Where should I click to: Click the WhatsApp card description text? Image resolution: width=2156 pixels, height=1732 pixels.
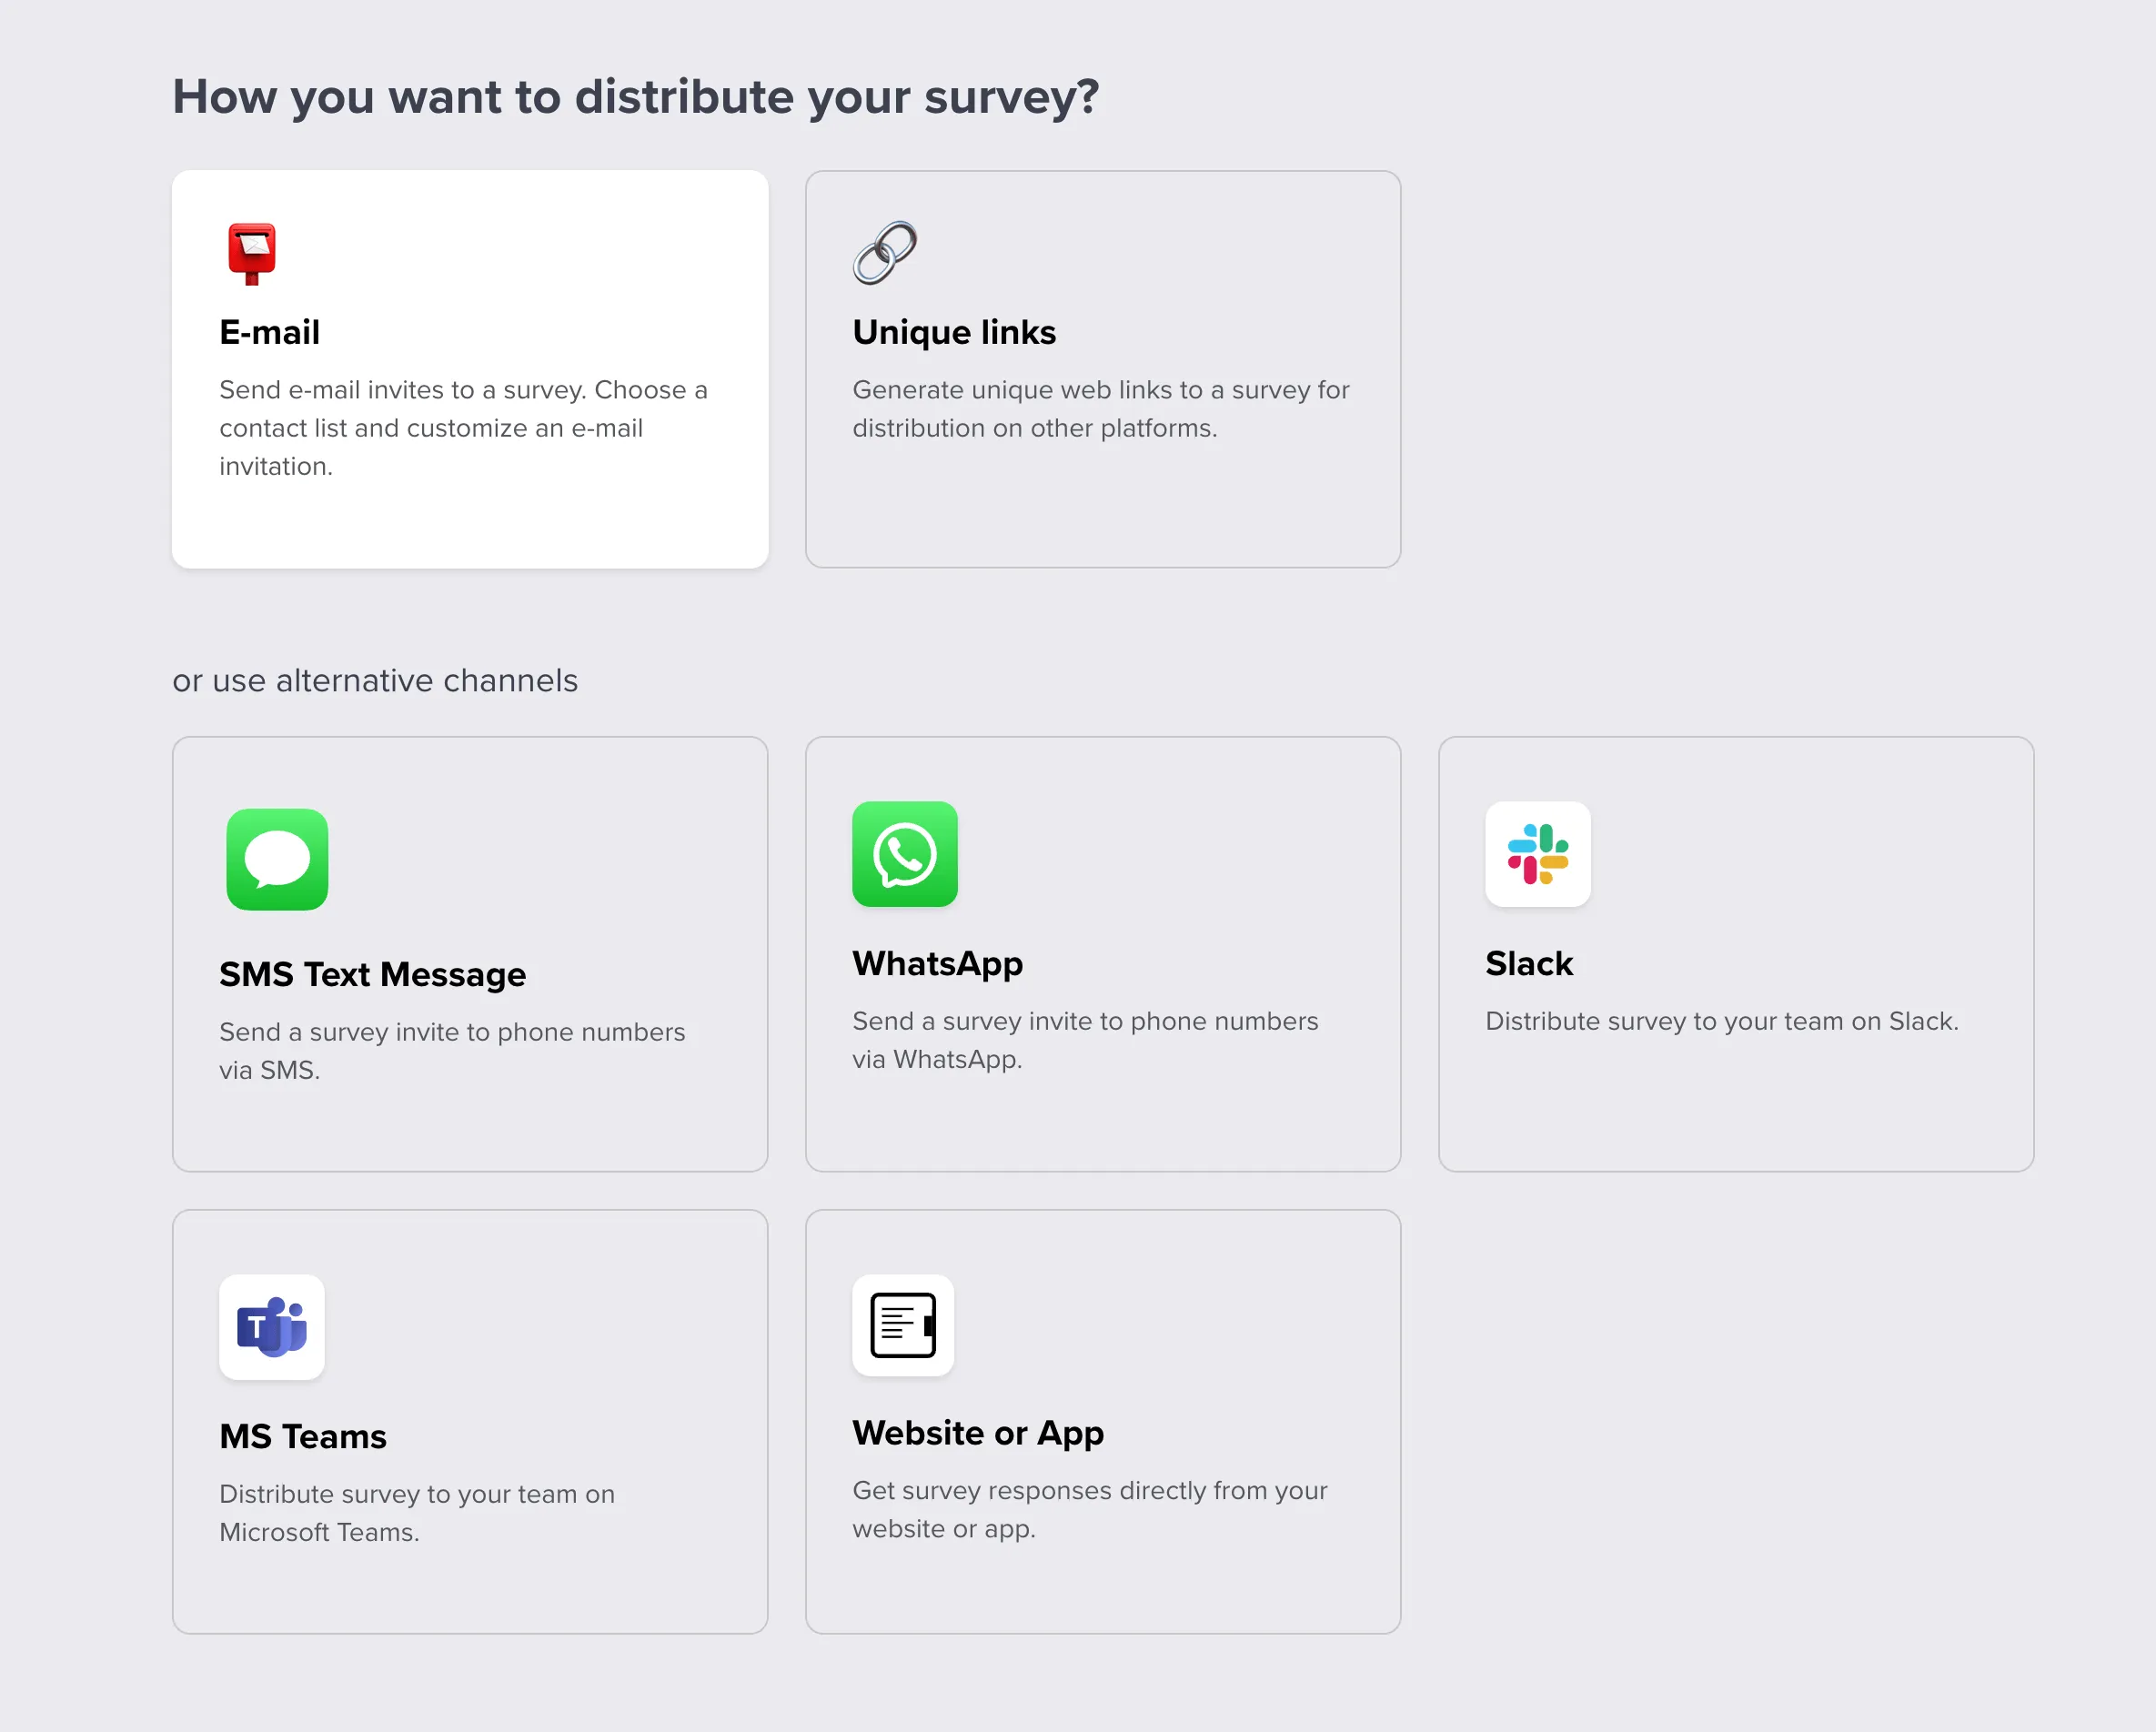1084,1040
